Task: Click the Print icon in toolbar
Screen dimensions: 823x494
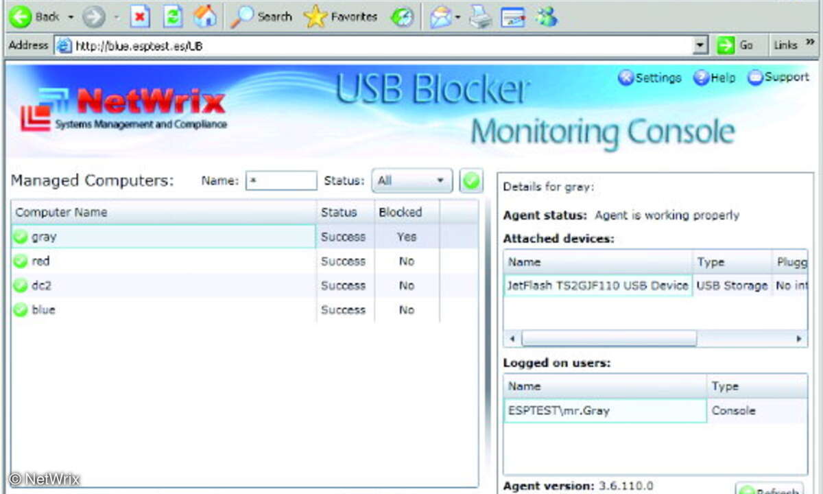Action: pos(481,17)
